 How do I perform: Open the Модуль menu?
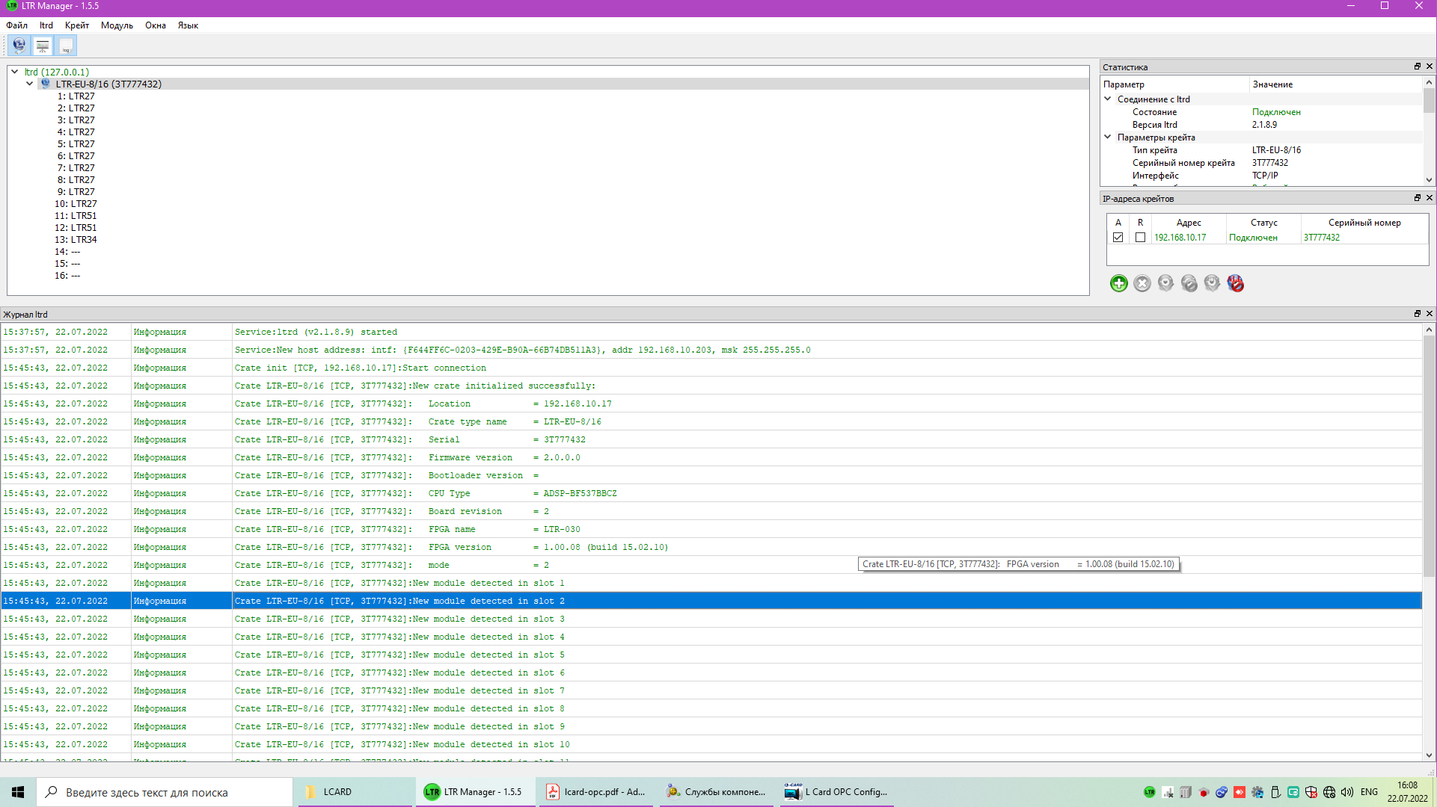coord(117,25)
